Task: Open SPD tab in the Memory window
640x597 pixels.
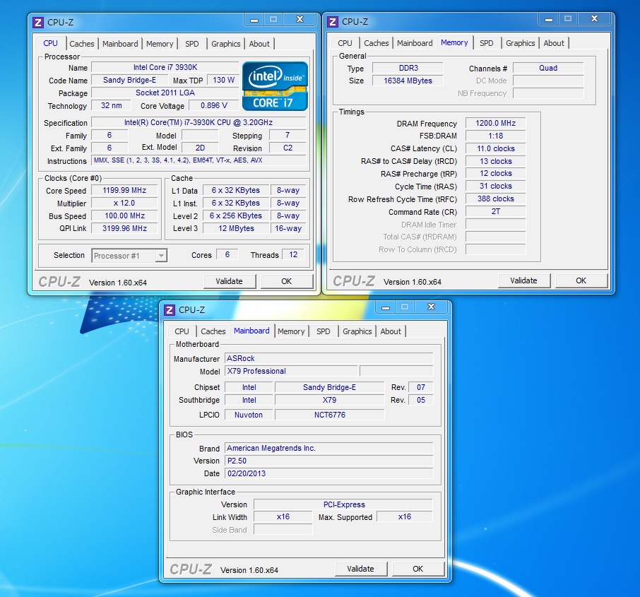Action: tap(487, 43)
